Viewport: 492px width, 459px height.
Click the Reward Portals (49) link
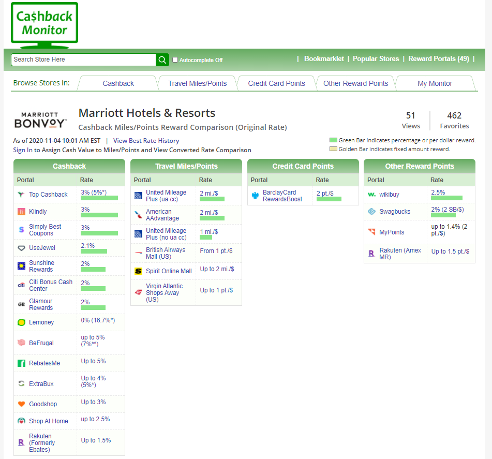click(x=438, y=58)
